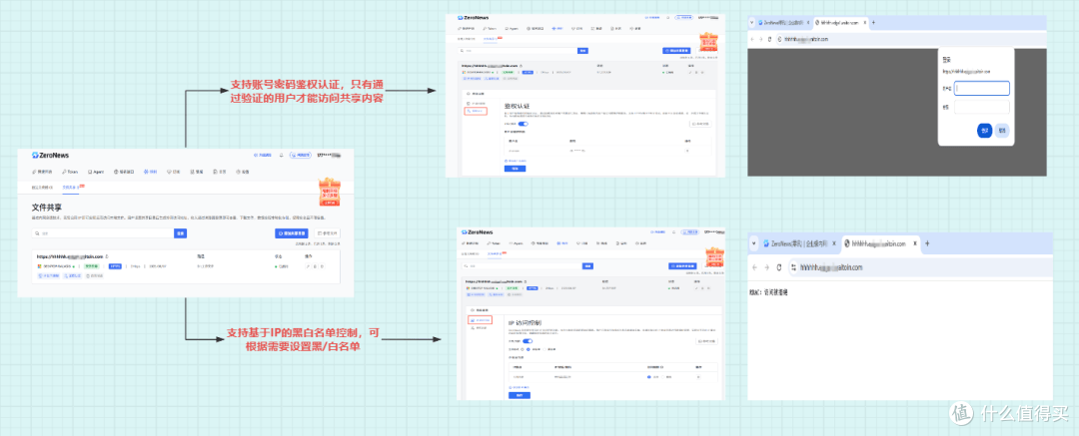
Task: Click ZeroNews logo in the 鉴权认证 window
Action: point(475,17)
